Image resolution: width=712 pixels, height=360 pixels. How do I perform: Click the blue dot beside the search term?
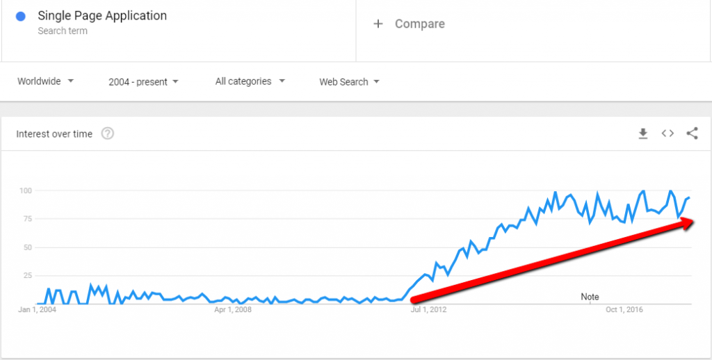point(21,16)
